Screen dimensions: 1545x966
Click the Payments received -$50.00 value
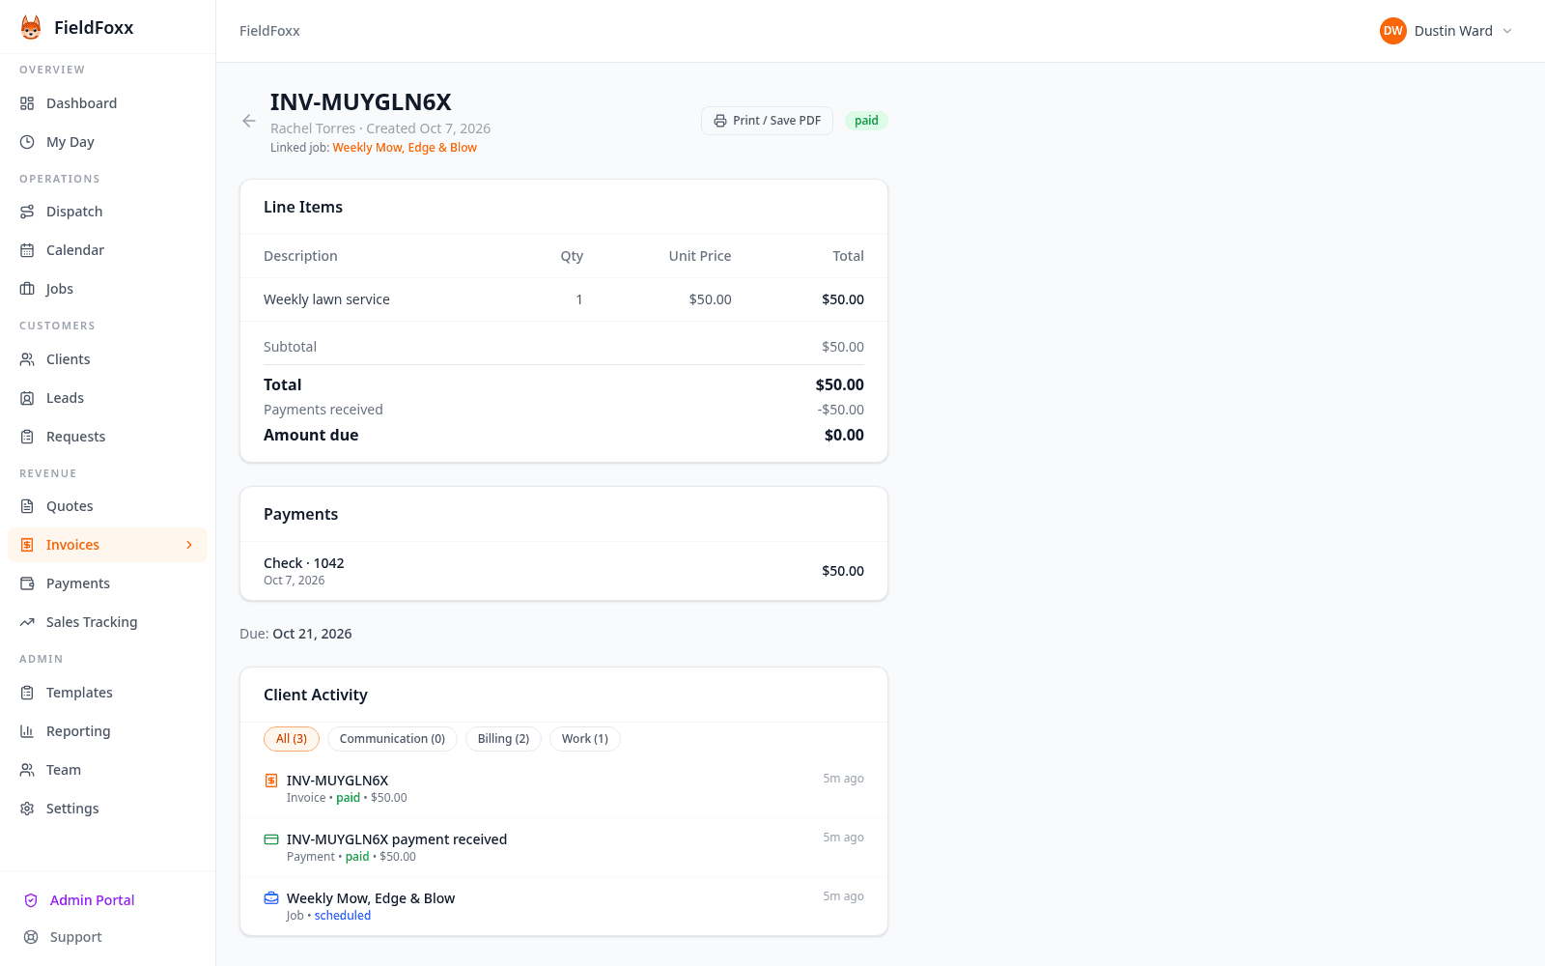[x=840, y=410]
